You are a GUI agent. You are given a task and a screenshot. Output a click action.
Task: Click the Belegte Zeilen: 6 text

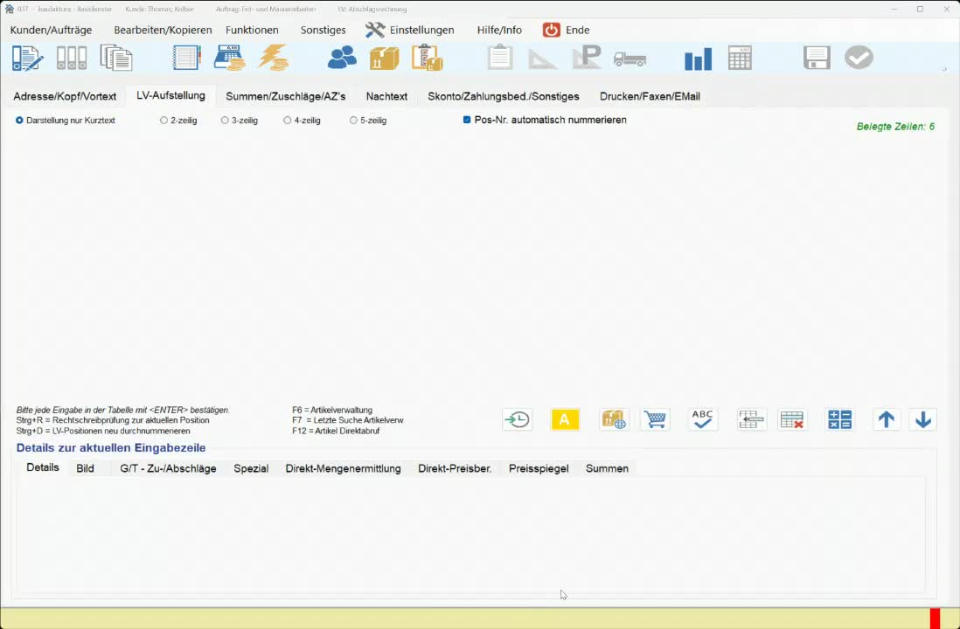(x=895, y=127)
